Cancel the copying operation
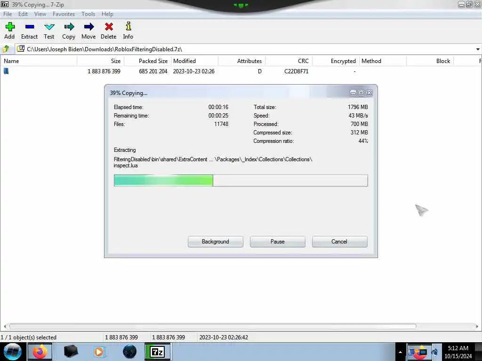Viewport: 482px width, 361px height. pyautogui.click(x=339, y=242)
